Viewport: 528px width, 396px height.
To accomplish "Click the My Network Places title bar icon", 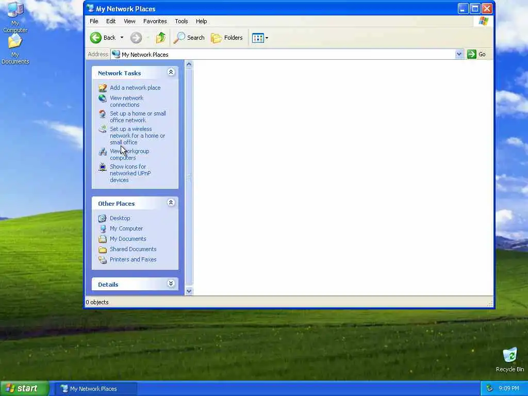I will (x=90, y=8).
